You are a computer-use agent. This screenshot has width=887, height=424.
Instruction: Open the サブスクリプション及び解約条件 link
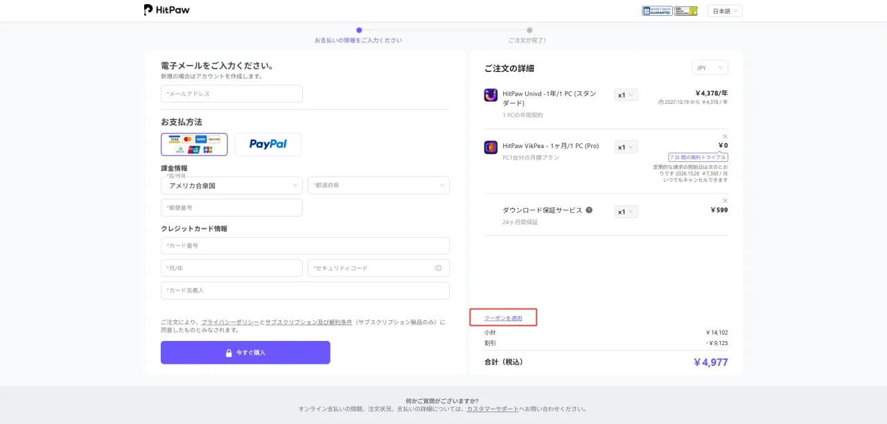pyautogui.click(x=308, y=322)
